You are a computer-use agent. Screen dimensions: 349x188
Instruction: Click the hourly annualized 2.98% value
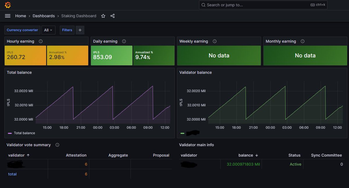(57, 57)
